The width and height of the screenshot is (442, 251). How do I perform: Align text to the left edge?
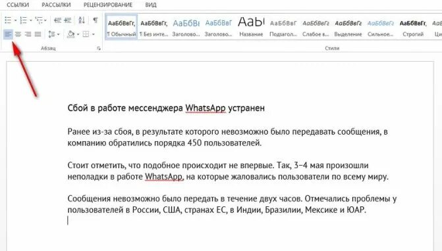pyautogui.click(x=8, y=34)
